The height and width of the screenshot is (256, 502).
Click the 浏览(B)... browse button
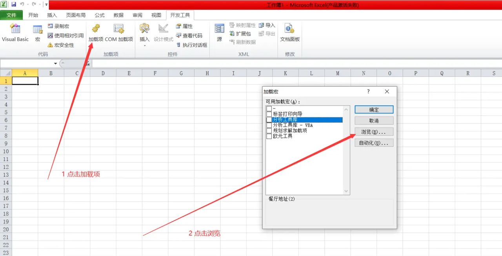pos(374,132)
